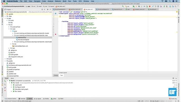The width and height of the screenshot is (181, 102).
Task: Open the Profiler tool window
Action: click(46, 99)
